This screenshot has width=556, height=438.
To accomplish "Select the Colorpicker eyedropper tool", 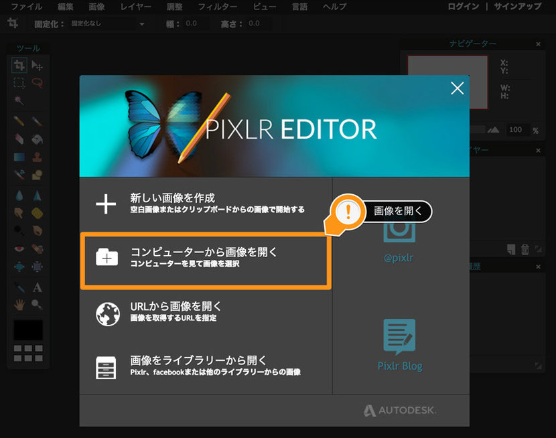I will 19,287.
